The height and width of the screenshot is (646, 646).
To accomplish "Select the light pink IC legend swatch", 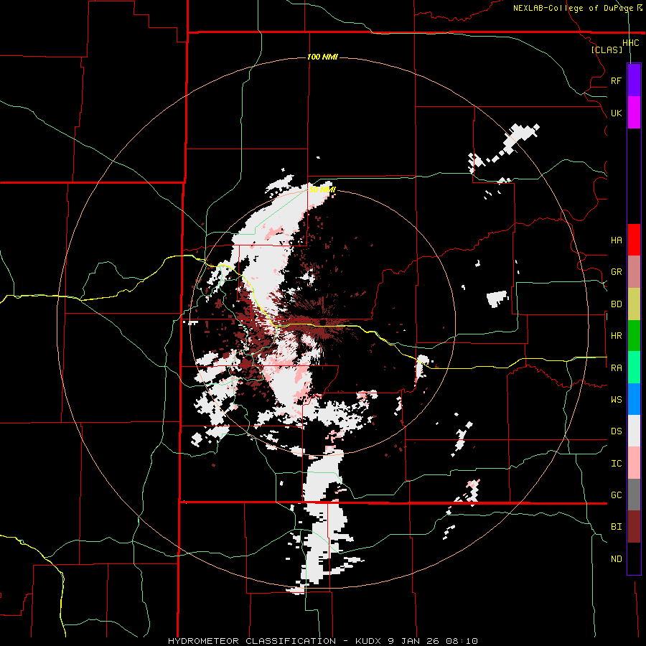I will point(634,463).
